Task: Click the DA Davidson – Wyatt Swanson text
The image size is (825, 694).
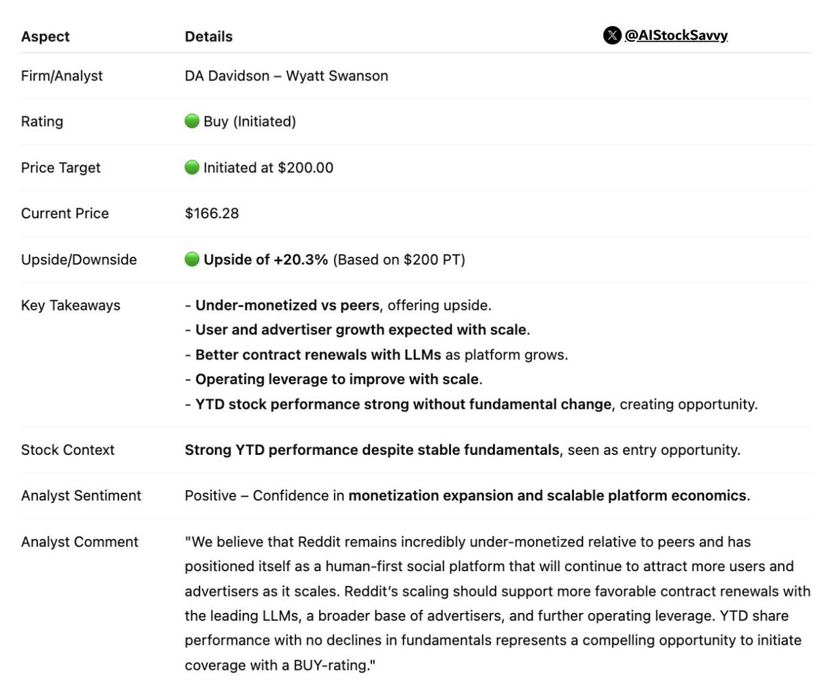Action: (x=286, y=76)
